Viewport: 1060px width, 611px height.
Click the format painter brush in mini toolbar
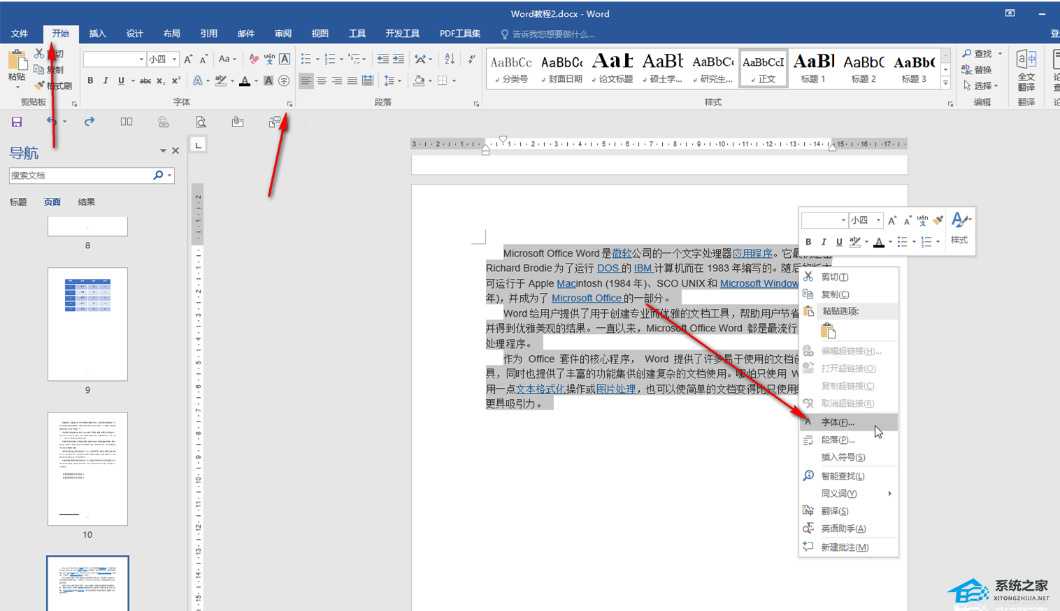click(938, 220)
